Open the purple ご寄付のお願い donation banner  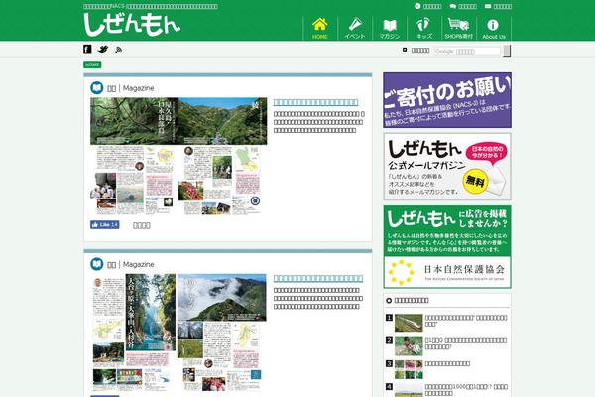point(447,100)
